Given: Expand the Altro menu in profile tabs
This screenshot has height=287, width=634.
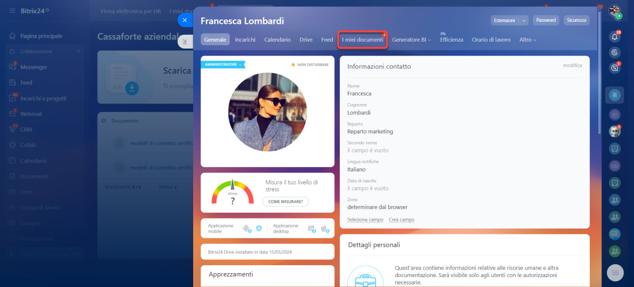Looking at the screenshot, I should pyautogui.click(x=528, y=40).
